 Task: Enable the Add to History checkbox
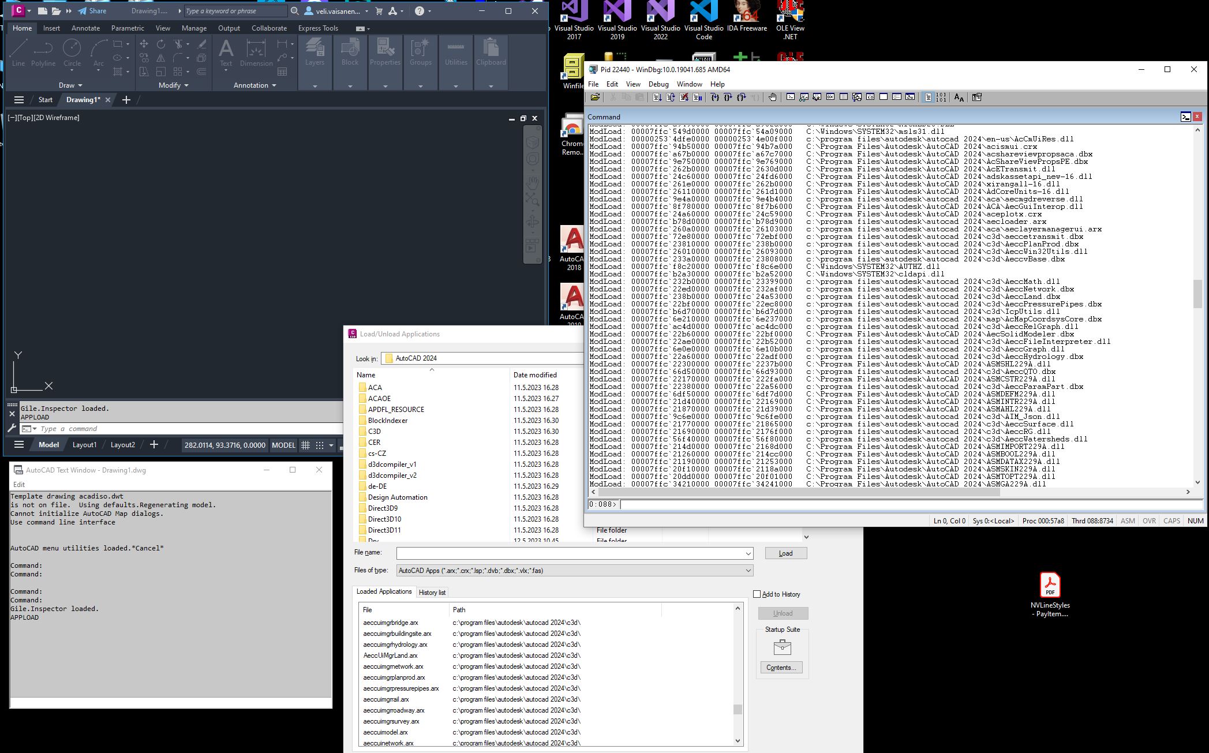(x=757, y=594)
